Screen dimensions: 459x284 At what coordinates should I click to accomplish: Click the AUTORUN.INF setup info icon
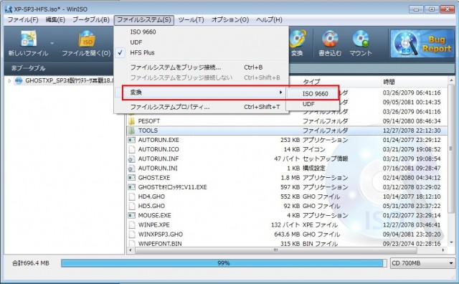pos(132,158)
